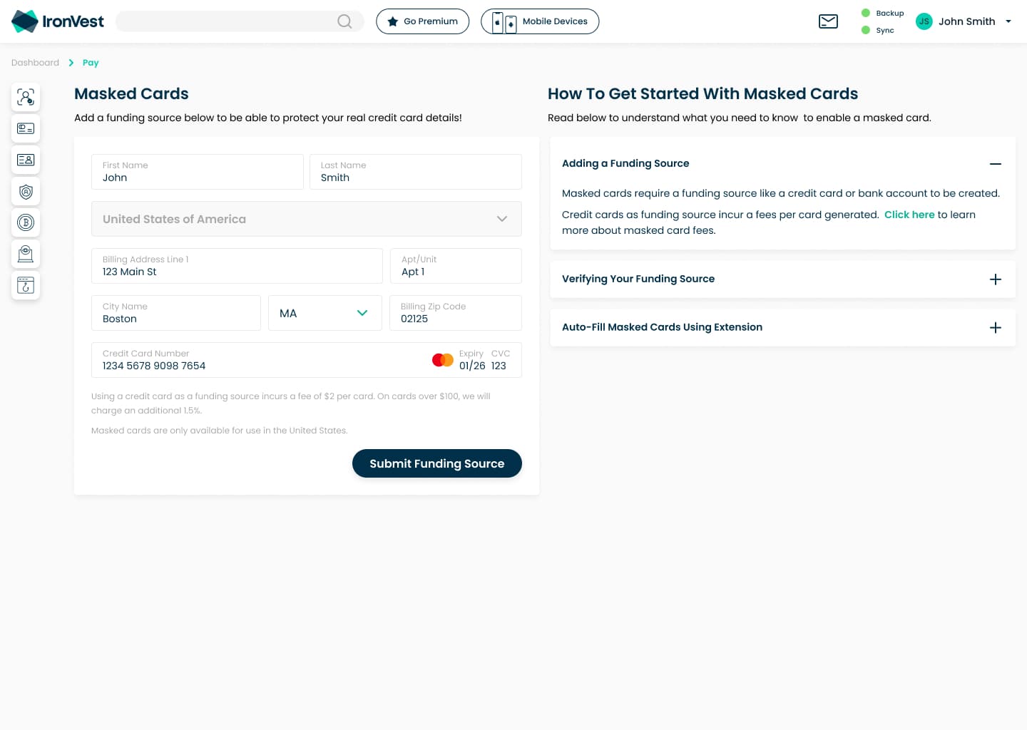Open the private browsing laptop-eye icon
The width and height of the screenshot is (1027, 730).
click(x=26, y=254)
